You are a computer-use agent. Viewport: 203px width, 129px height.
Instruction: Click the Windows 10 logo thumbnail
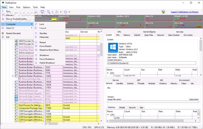[x=113, y=48]
